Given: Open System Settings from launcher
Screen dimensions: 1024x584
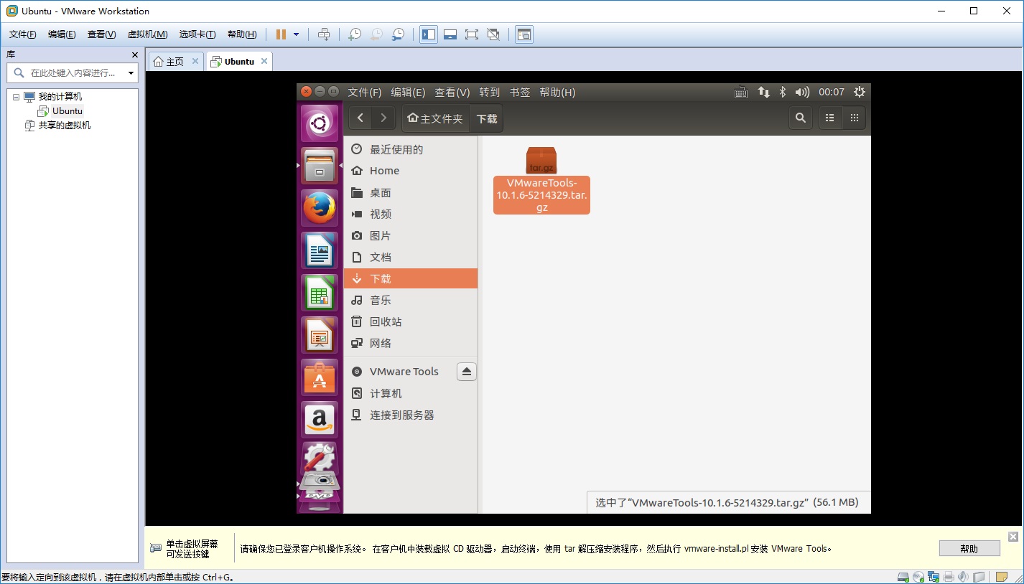Looking at the screenshot, I should (320, 456).
